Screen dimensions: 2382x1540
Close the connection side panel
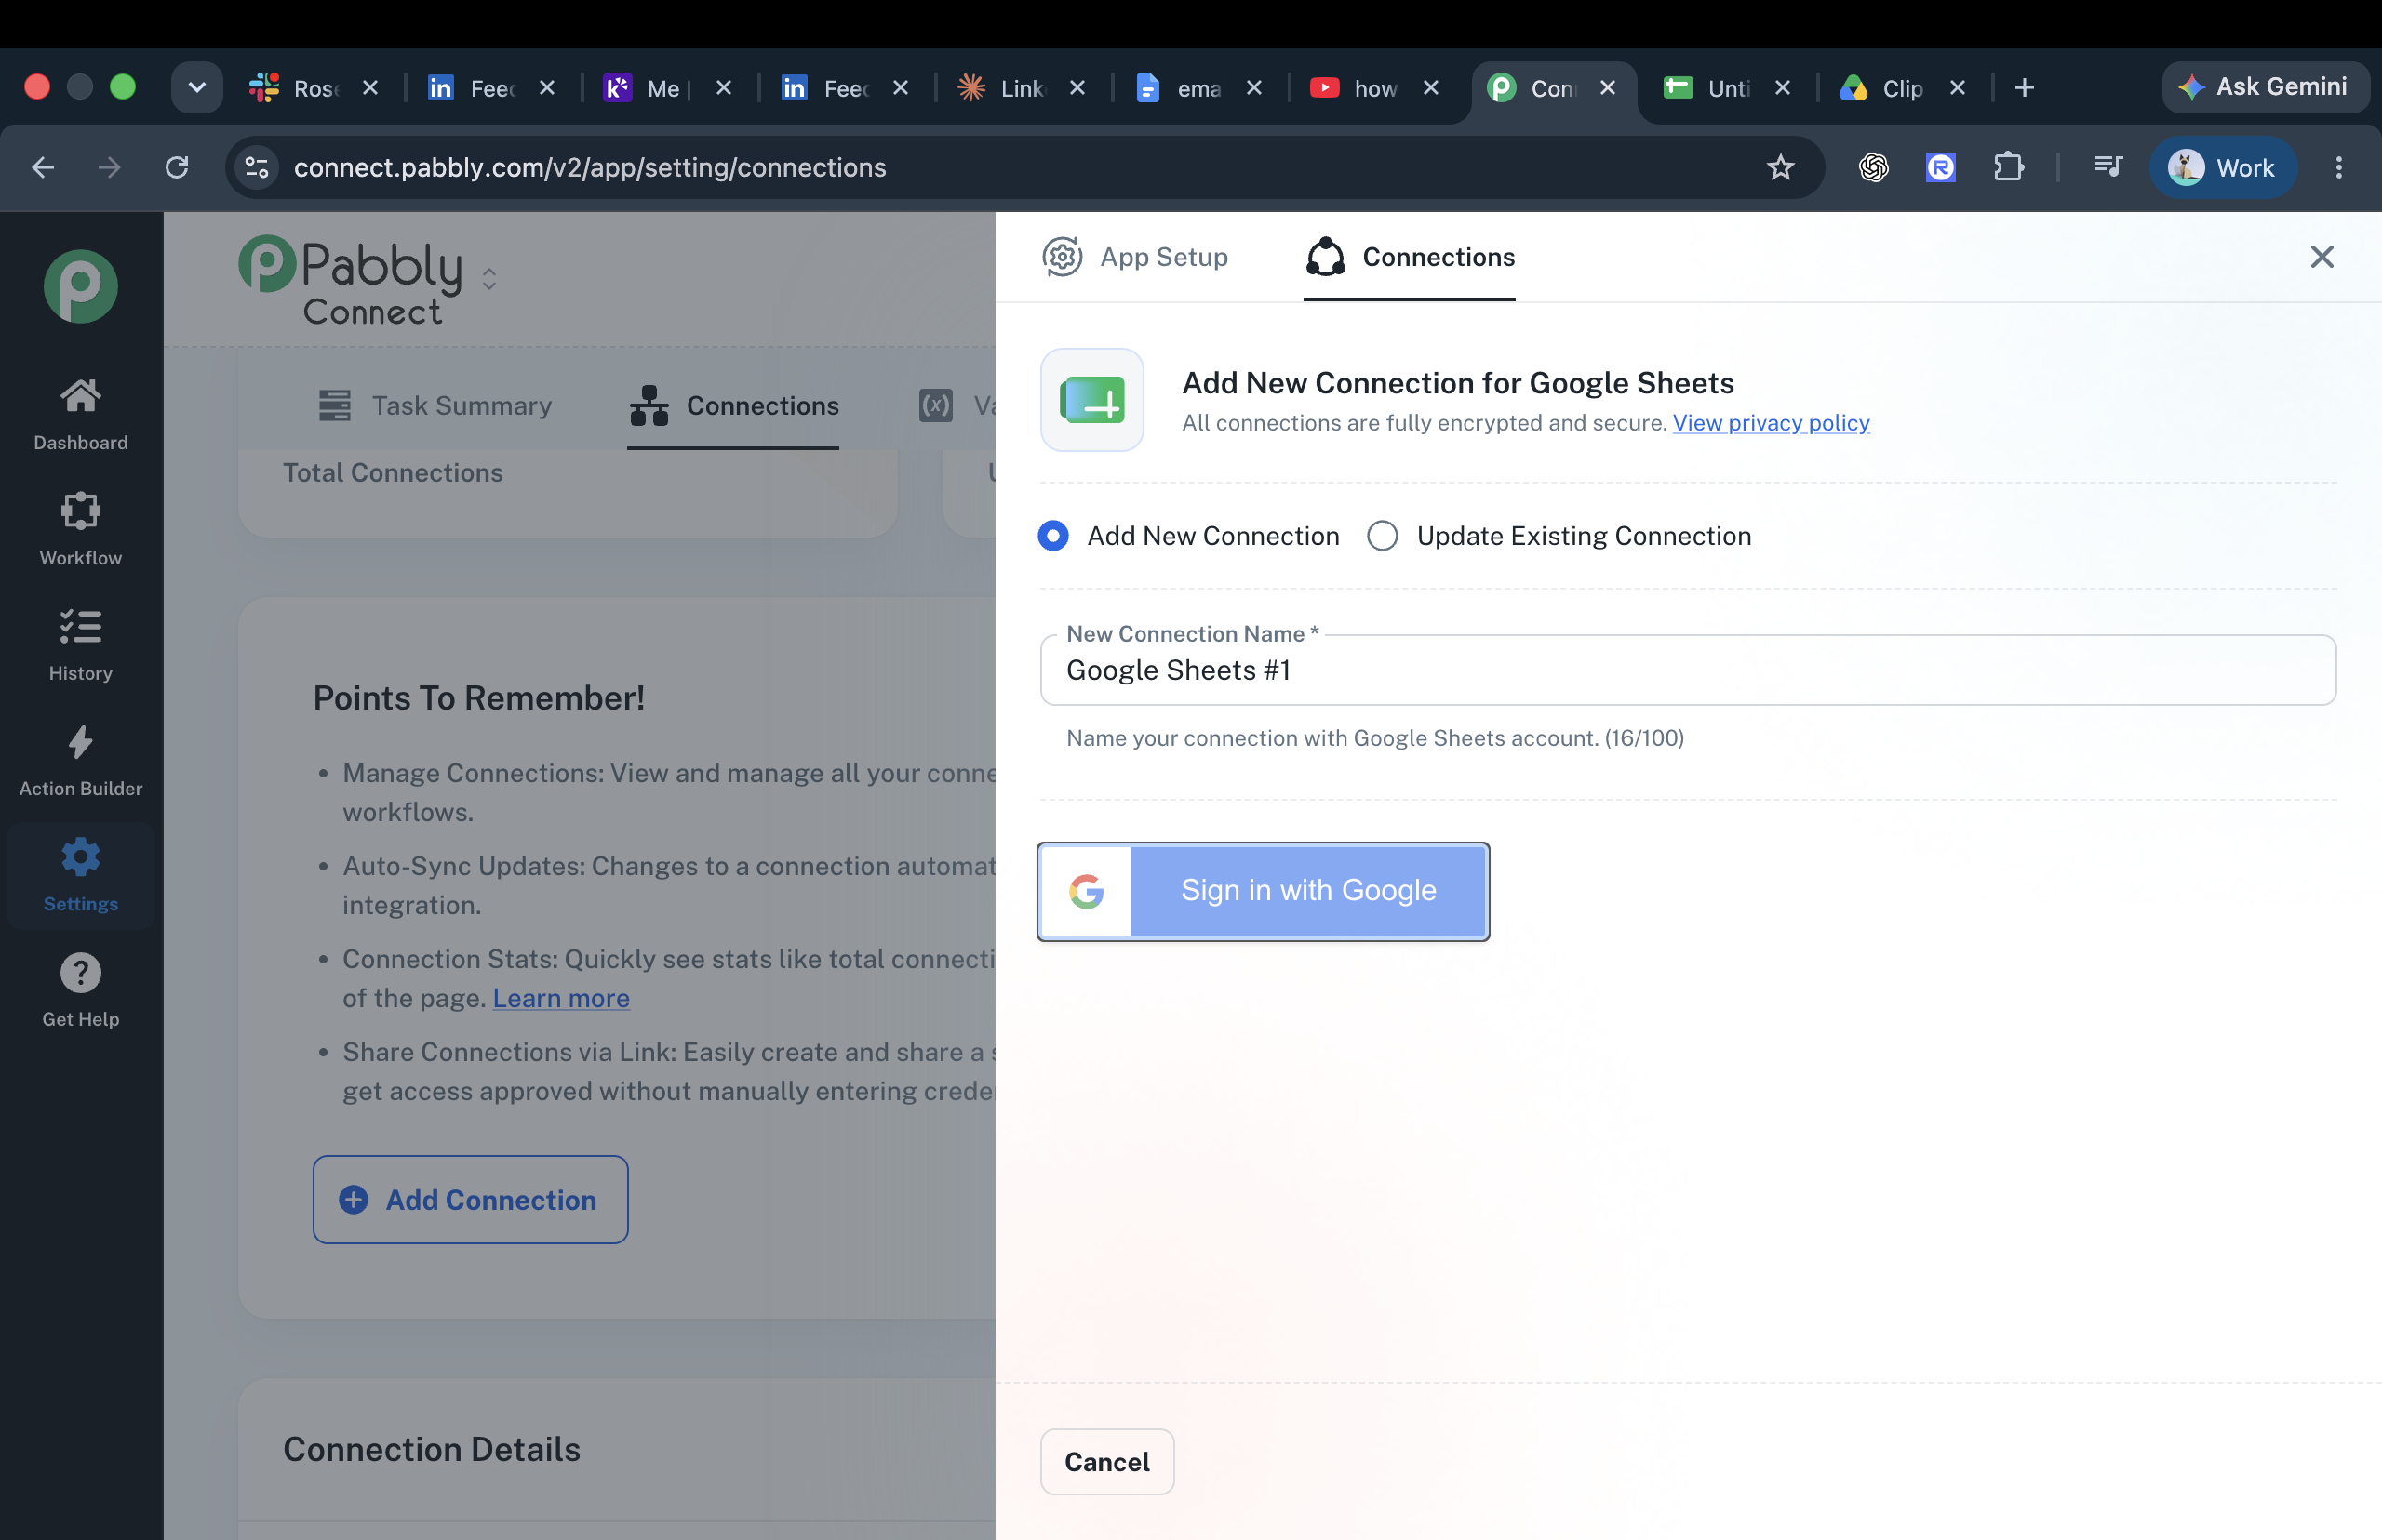pos(2321,257)
